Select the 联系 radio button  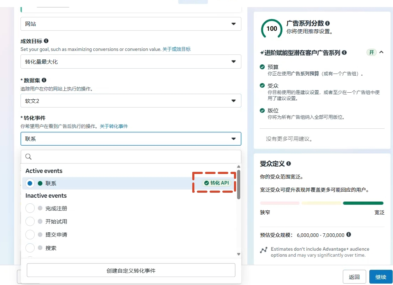pyautogui.click(x=30, y=183)
